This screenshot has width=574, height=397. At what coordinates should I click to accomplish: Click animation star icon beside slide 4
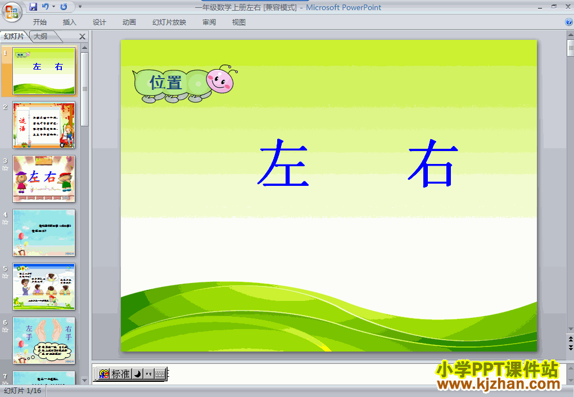point(5,222)
